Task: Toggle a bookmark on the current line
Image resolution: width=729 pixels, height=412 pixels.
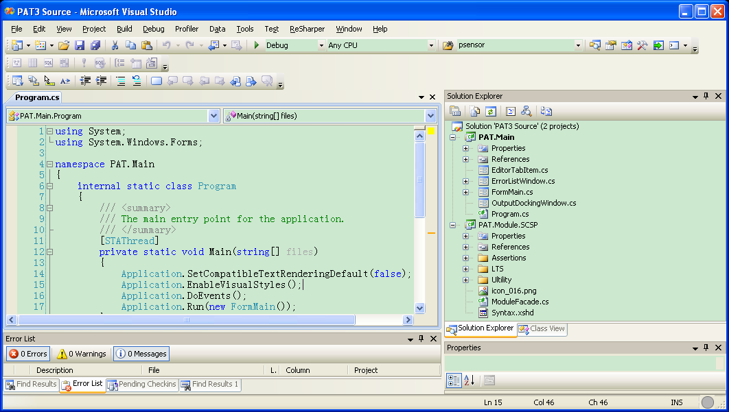Action: (156, 81)
